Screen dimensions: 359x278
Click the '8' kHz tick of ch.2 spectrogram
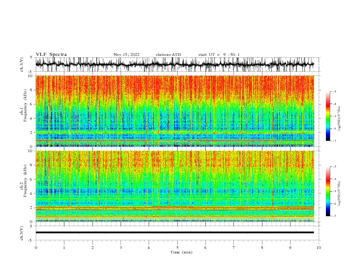coord(32,165)
